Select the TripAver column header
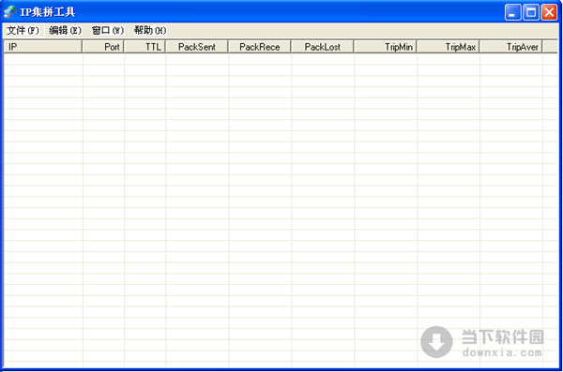The height and width of the screenshot is (372, 563). click(511, 47)
